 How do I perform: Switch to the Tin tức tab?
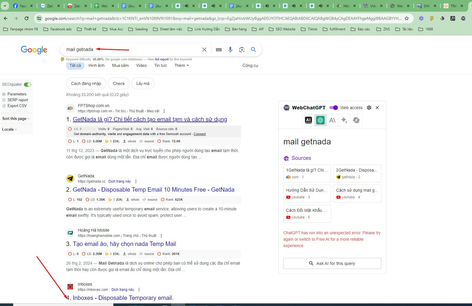[160, 65]
